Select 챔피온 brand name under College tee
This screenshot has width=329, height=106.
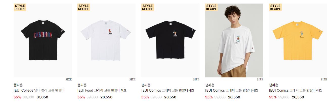(x=18, y=85)
